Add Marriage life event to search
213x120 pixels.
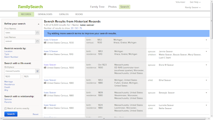point(8,81)
